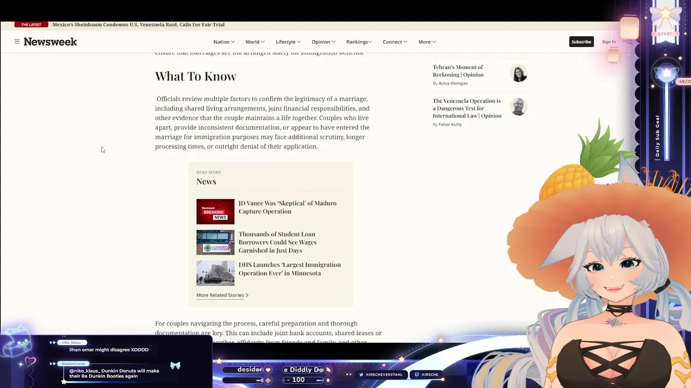Viewport: 691px width, 388px height.
Task: Click the KIRSCHEVERSTAHL handle text
Action: click(384, 375)
